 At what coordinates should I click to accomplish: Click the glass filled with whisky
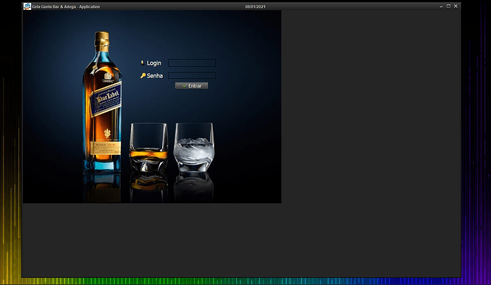(149, 147)
